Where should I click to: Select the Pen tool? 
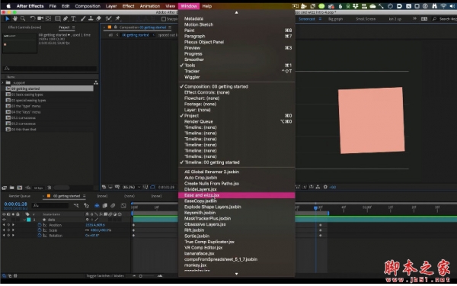[x=66, y=18]
